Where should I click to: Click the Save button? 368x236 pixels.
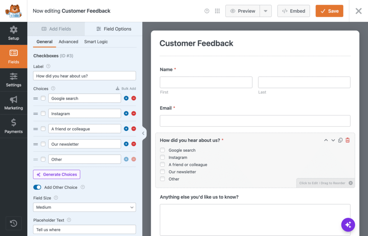pos(329,11)
